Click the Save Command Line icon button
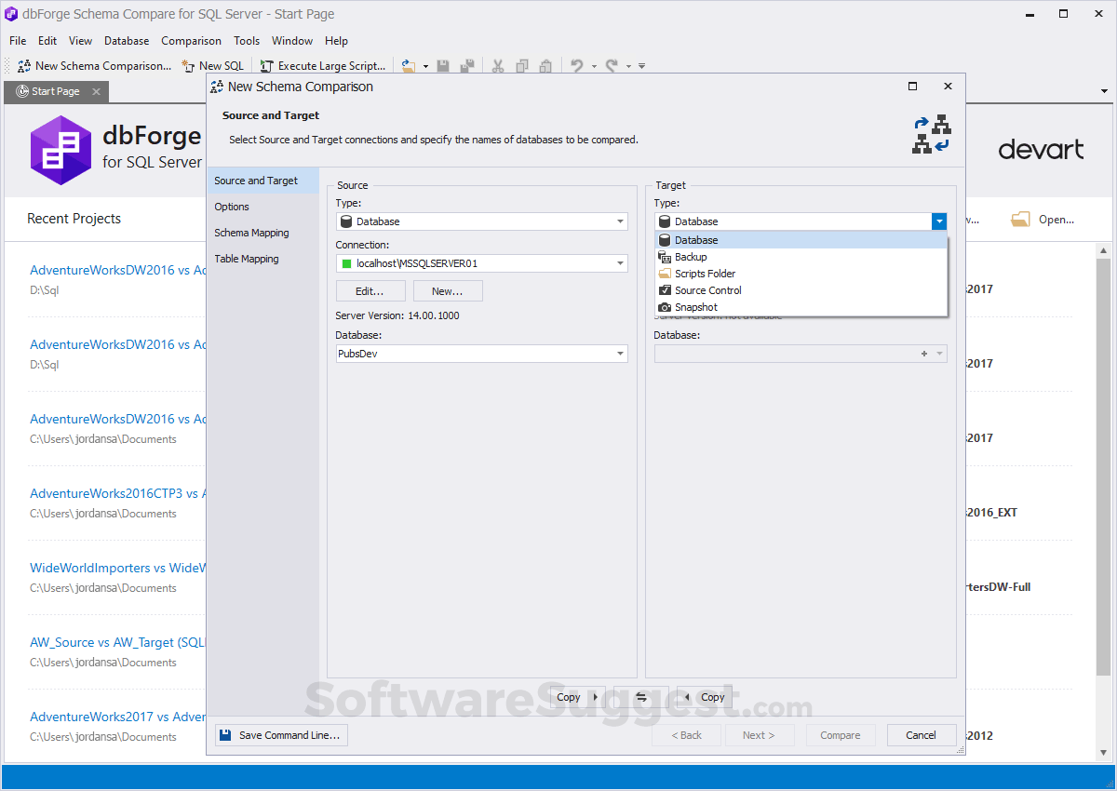The height and width of the screenshot is (791, 1117). pos(224,734)
